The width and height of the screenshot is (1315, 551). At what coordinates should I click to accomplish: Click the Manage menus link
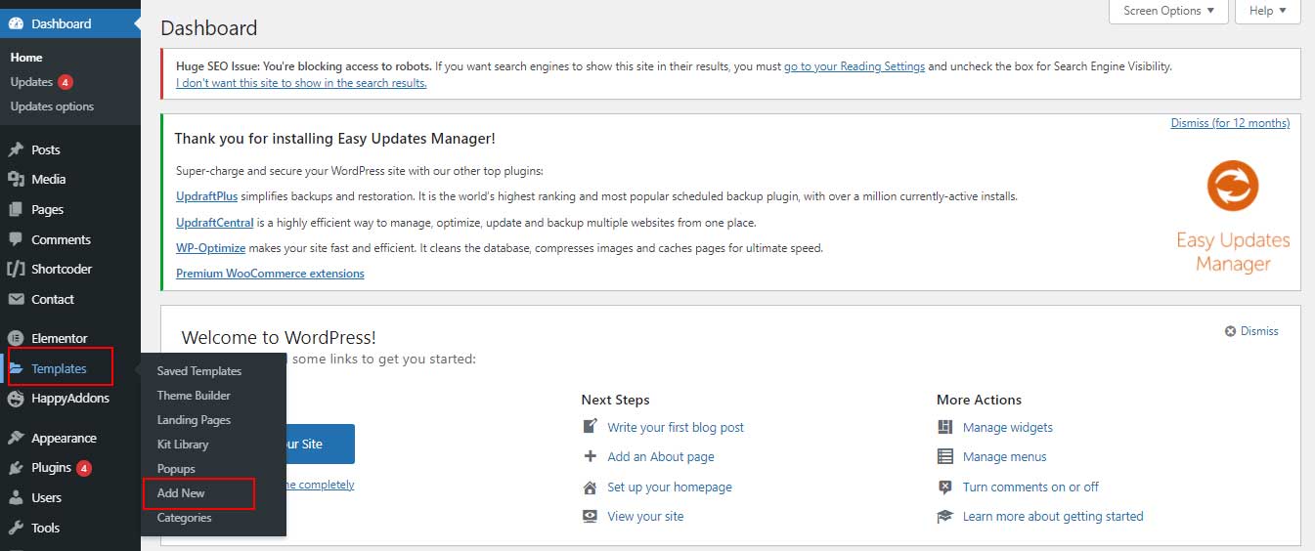coord(1005,456)
